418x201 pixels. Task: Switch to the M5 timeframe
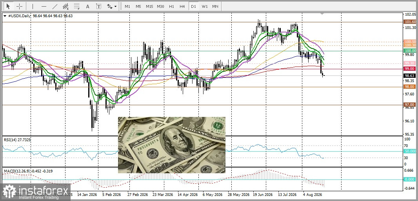click(x=138, y=6)
